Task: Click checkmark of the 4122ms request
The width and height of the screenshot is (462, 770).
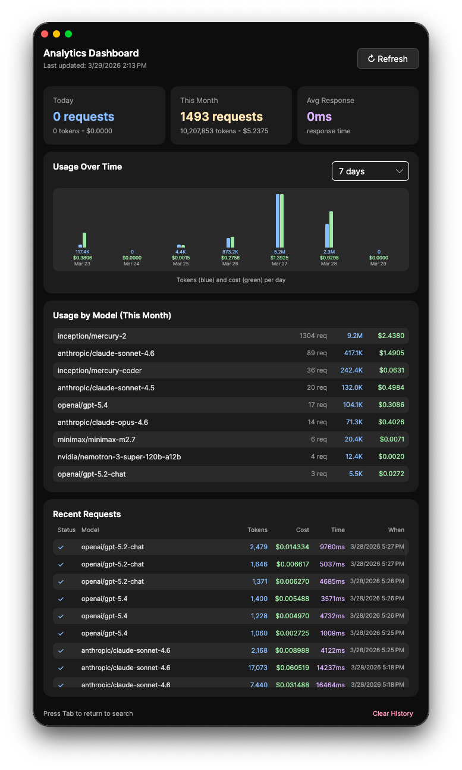Action: 61,650
